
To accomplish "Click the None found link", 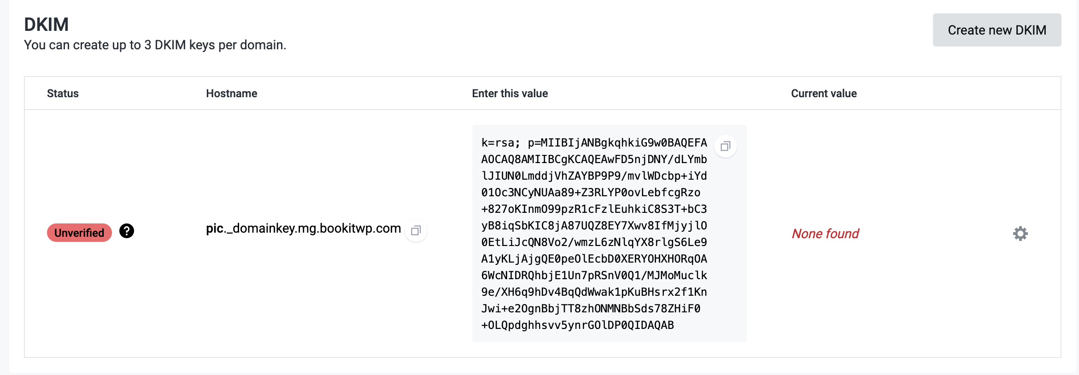I will coord(825,234).
